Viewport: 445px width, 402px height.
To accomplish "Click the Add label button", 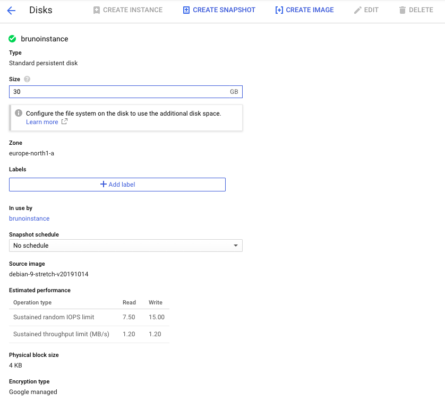I will click(117, 185).
